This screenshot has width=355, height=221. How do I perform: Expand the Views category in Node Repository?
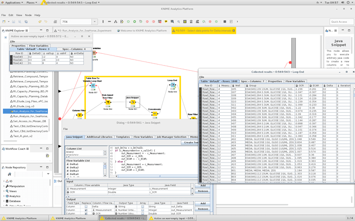(x=4, y=191)
